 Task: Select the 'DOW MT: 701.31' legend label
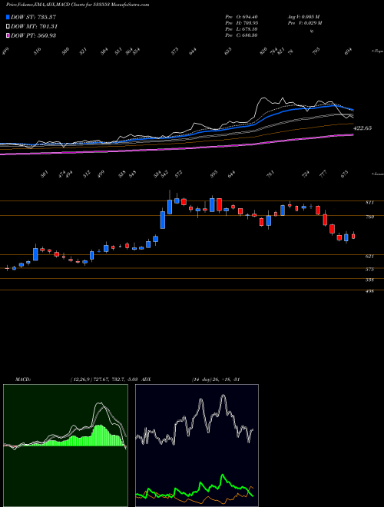35,27
